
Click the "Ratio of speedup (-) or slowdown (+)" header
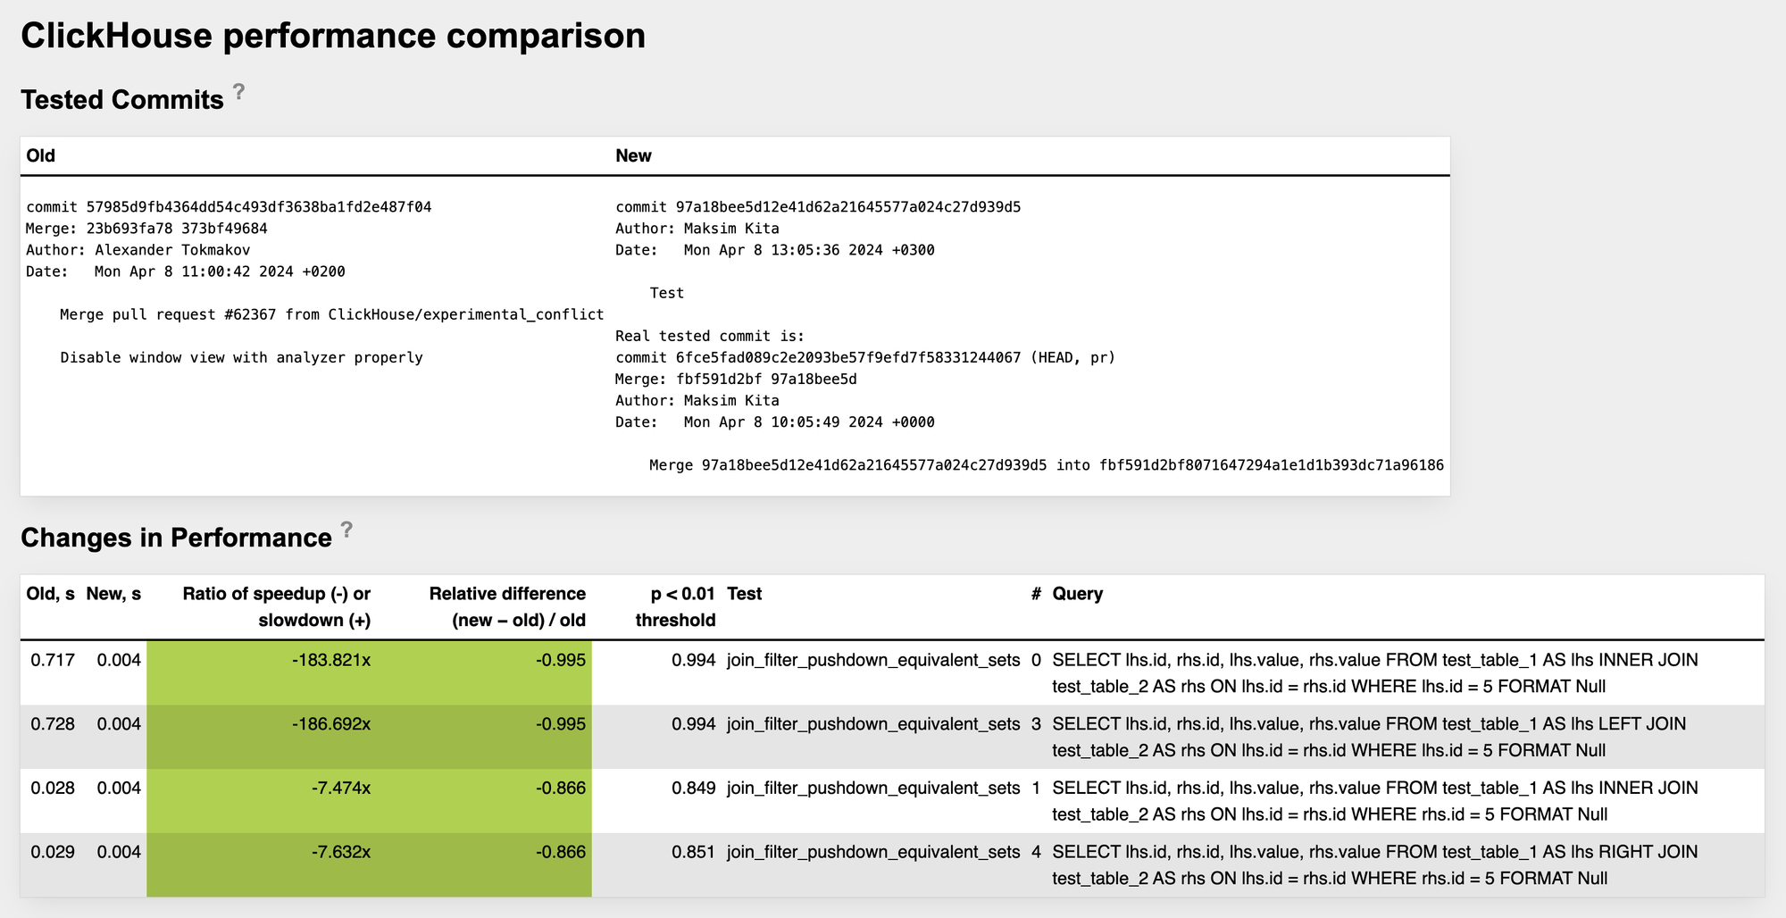[276, 606]
